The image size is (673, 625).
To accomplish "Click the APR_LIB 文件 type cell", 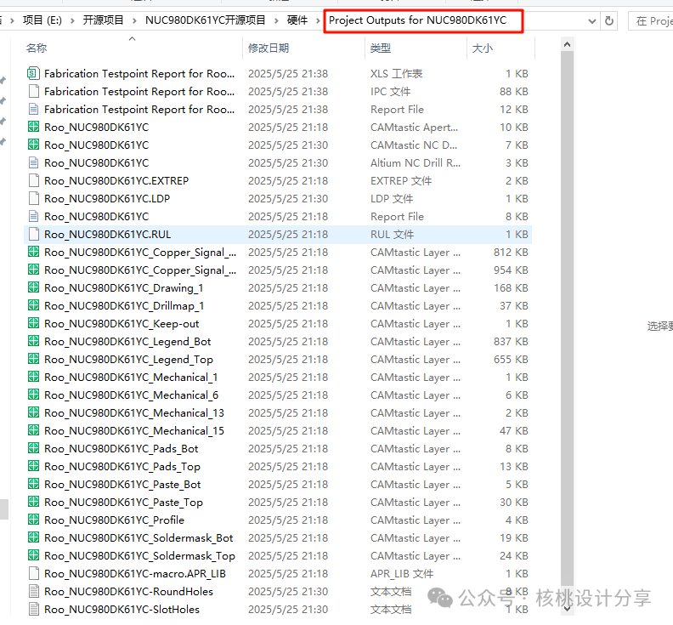I will [x=402, y=574].
